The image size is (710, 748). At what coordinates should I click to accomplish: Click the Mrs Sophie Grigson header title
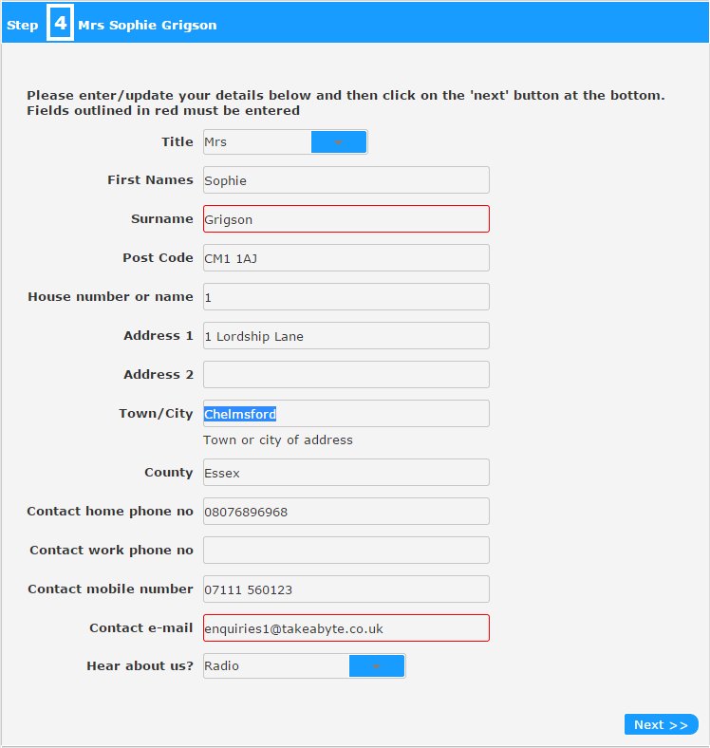point(147,25)
